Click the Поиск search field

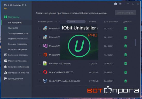tap(76, 21)
